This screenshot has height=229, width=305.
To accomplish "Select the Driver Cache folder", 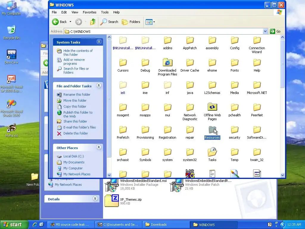I will [190, 65].
